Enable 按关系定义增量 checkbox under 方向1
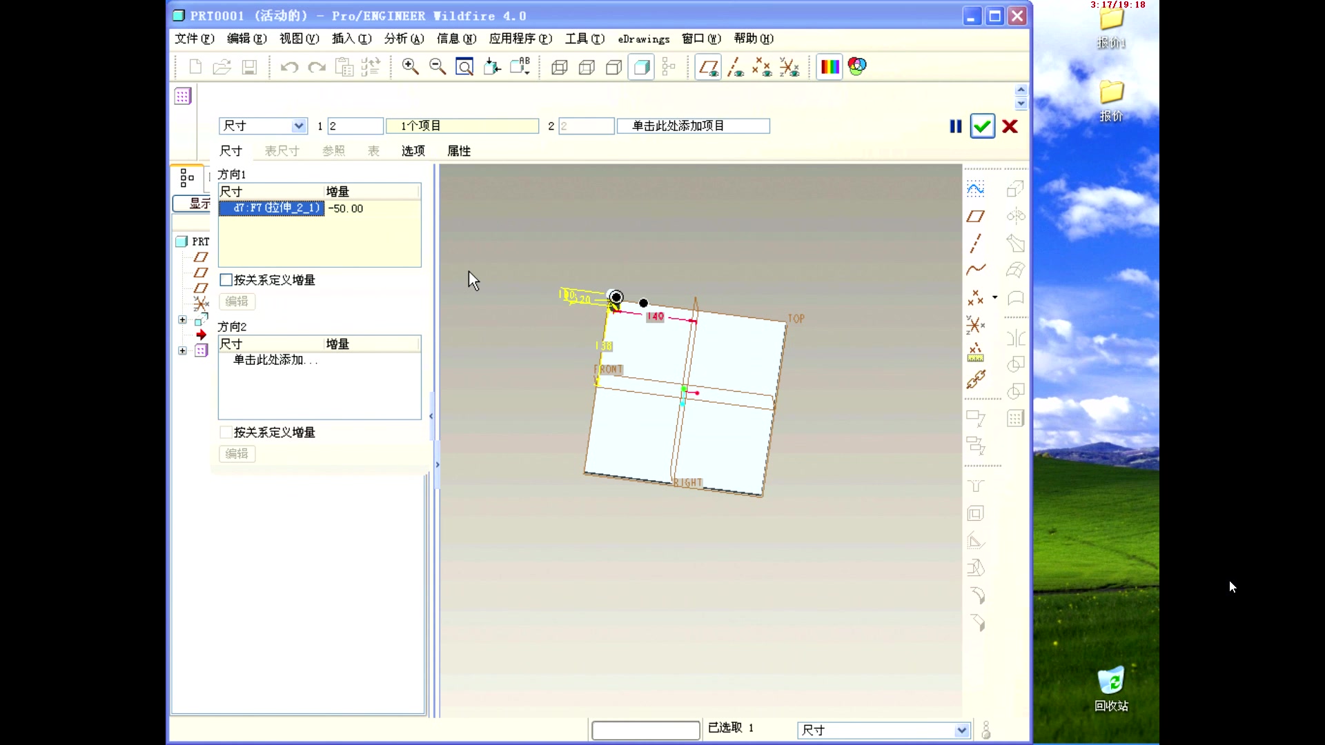The height and width of the screenshot is (745, 1325). (226, 280)
